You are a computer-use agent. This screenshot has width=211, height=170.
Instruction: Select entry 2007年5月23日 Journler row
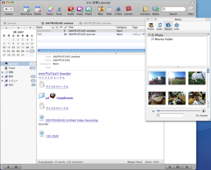tap(91, 34)
